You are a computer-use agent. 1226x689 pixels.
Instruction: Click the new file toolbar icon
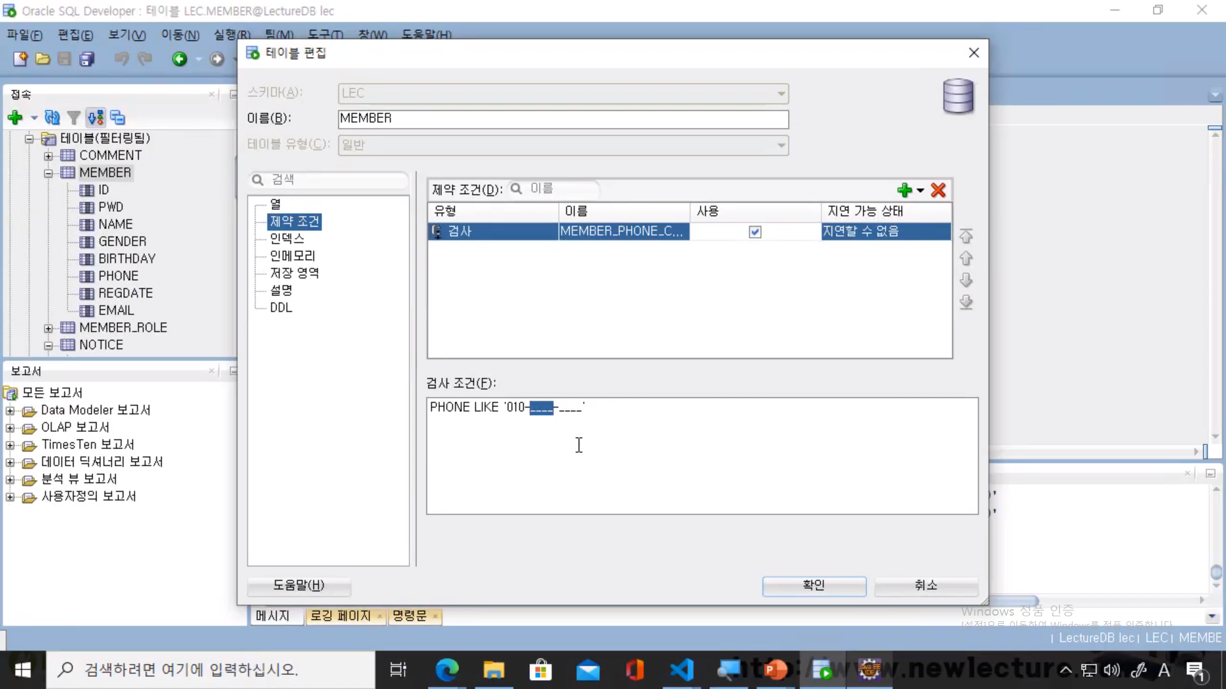[x=20, y=59]
